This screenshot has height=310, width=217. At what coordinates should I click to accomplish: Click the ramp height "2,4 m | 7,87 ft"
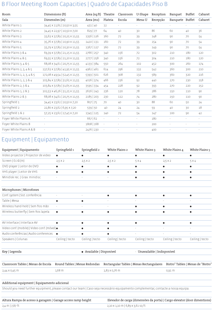pos(11,306)
